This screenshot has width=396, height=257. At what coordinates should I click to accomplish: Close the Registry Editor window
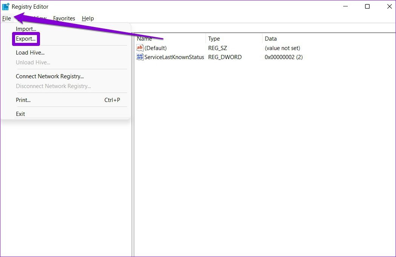[389, 6]
